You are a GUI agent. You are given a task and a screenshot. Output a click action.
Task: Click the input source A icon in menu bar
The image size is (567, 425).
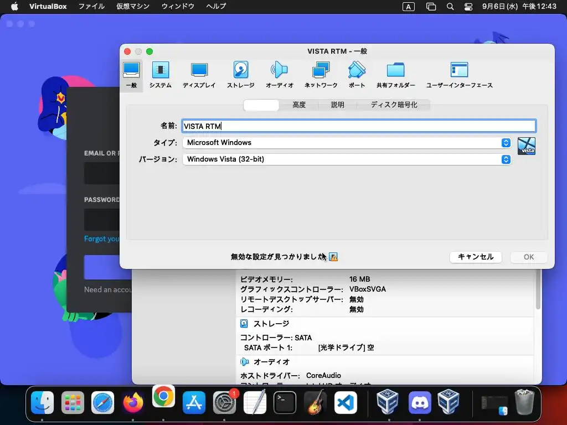(408, 7)
